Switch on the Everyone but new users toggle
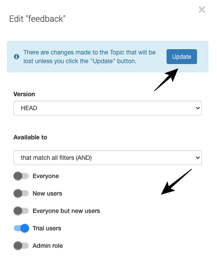Viewport: 217px width, 260px height. (x=21, y=211)
